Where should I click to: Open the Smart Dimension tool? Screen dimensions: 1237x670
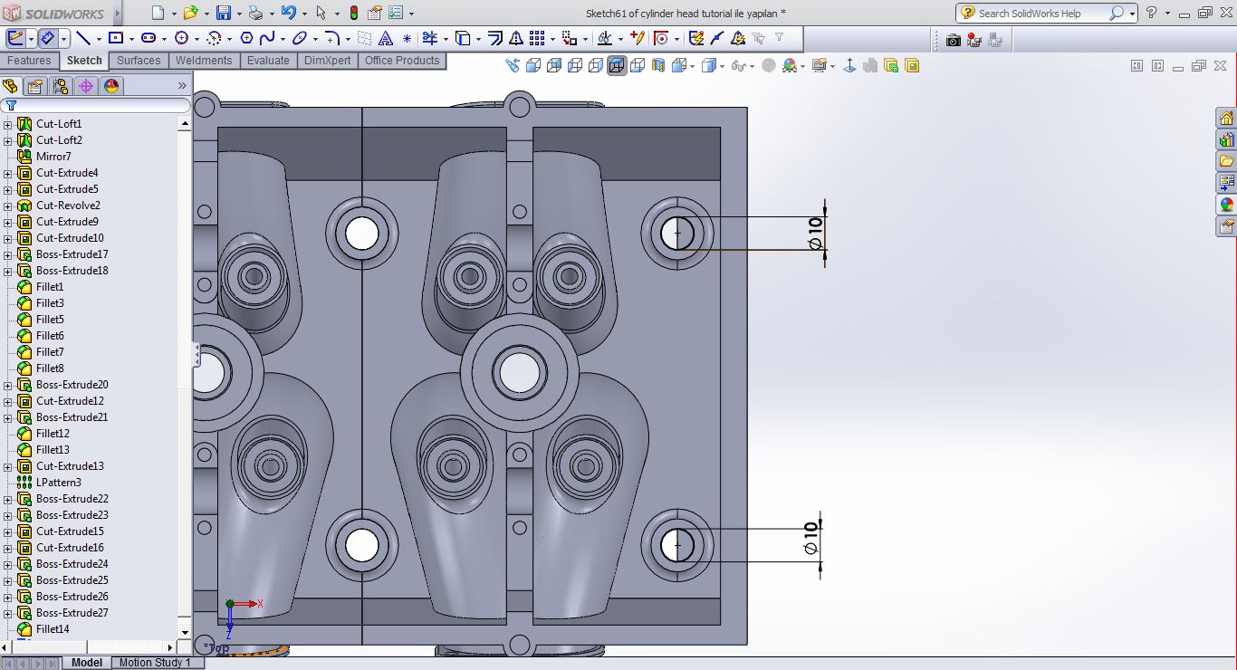[45, 37]
